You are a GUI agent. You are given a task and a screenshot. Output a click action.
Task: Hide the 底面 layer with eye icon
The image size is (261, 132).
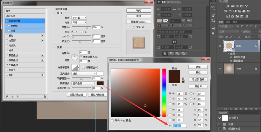click(220, 46)
